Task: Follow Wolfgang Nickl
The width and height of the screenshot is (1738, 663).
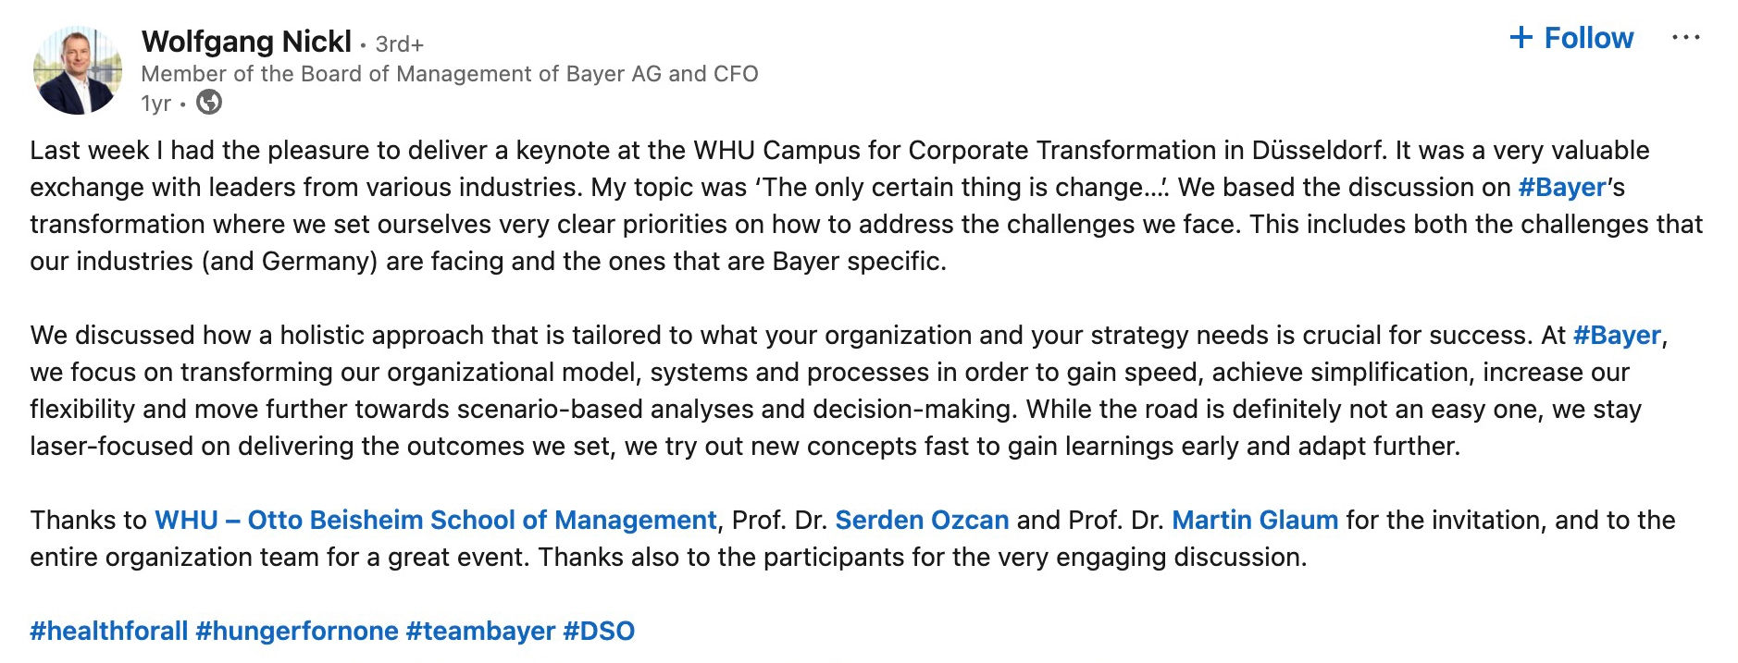Action: (x=1571, y=38)
